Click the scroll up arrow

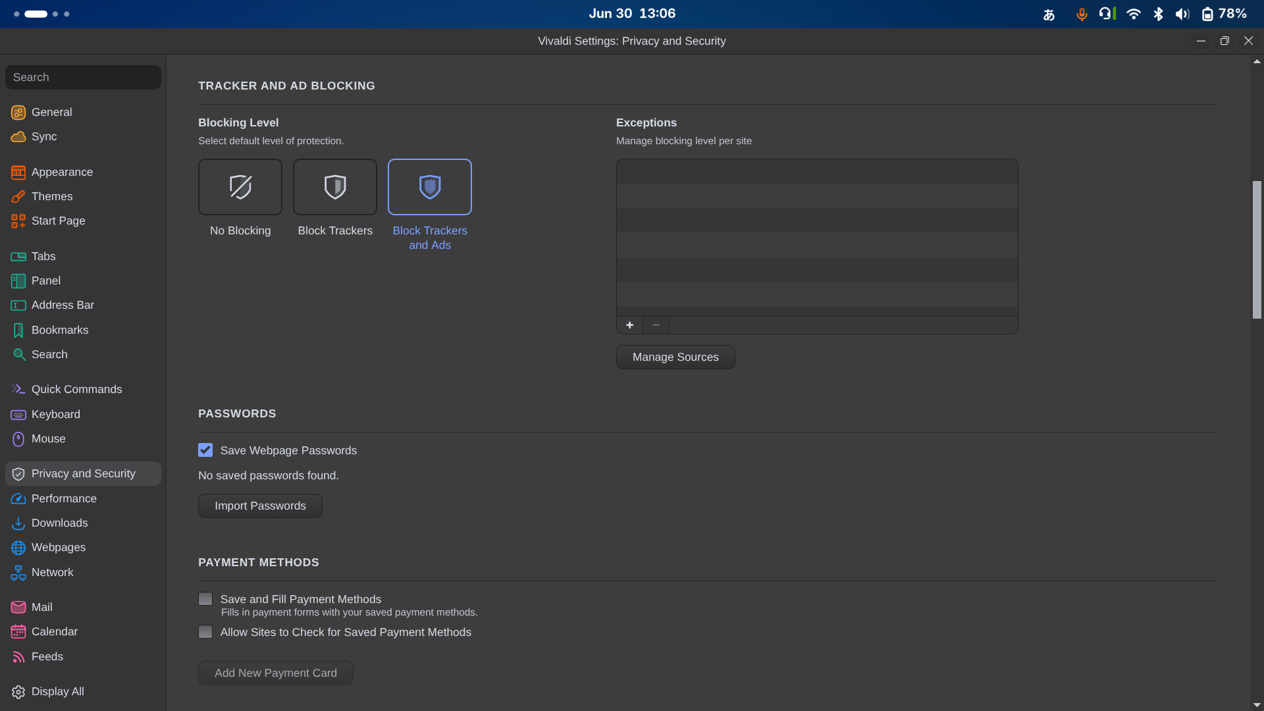click(x=1257, y=61)
